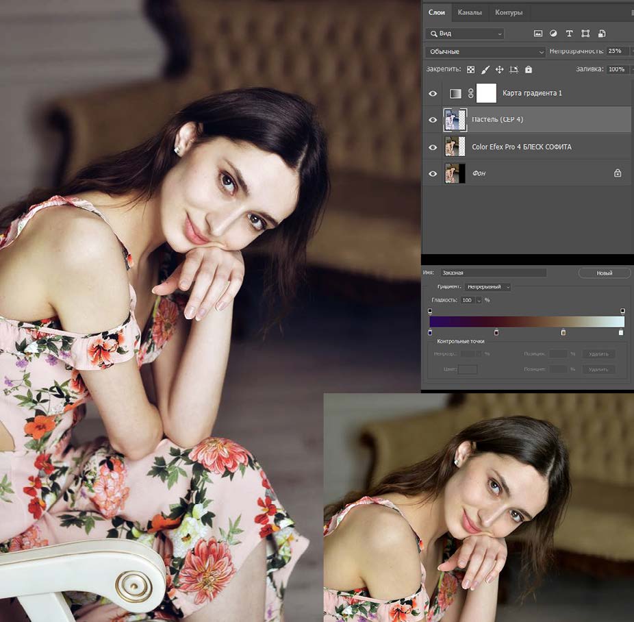This screenshot has width=634, height=622.
Task: Expand the Непрерывный gradient type dropdown
Action: (487, 287)
